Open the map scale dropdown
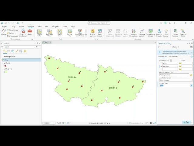 click(54, 123)
